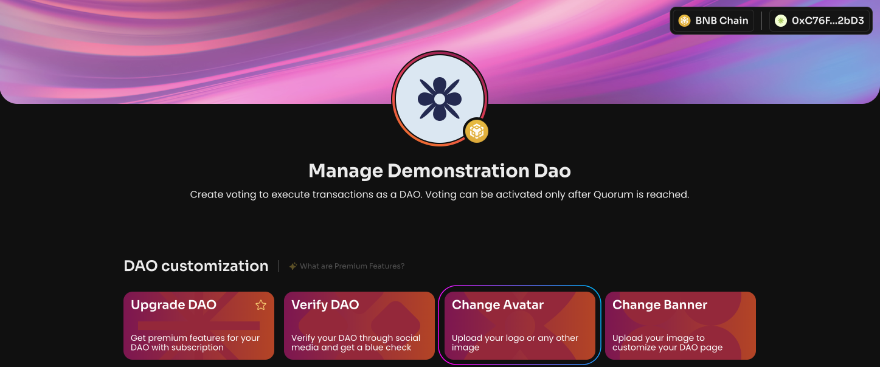Click the 'Manage Demonstration Dao' heading
This screenshot has height=367, width=880.
pyautogui.click(x=440, y=171)
